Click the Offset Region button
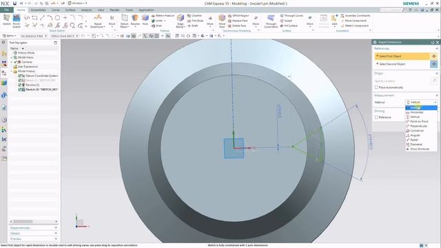The width and height of the screenshot is (441, 248). click(x=238, y=15)
